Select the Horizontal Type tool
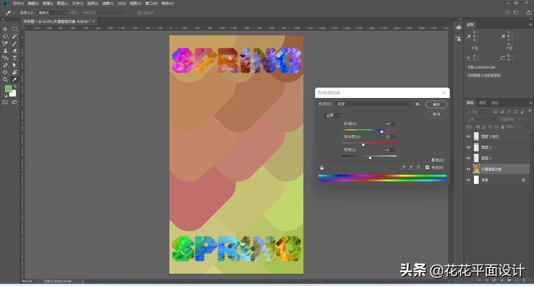534x286 pixels. 14,58
